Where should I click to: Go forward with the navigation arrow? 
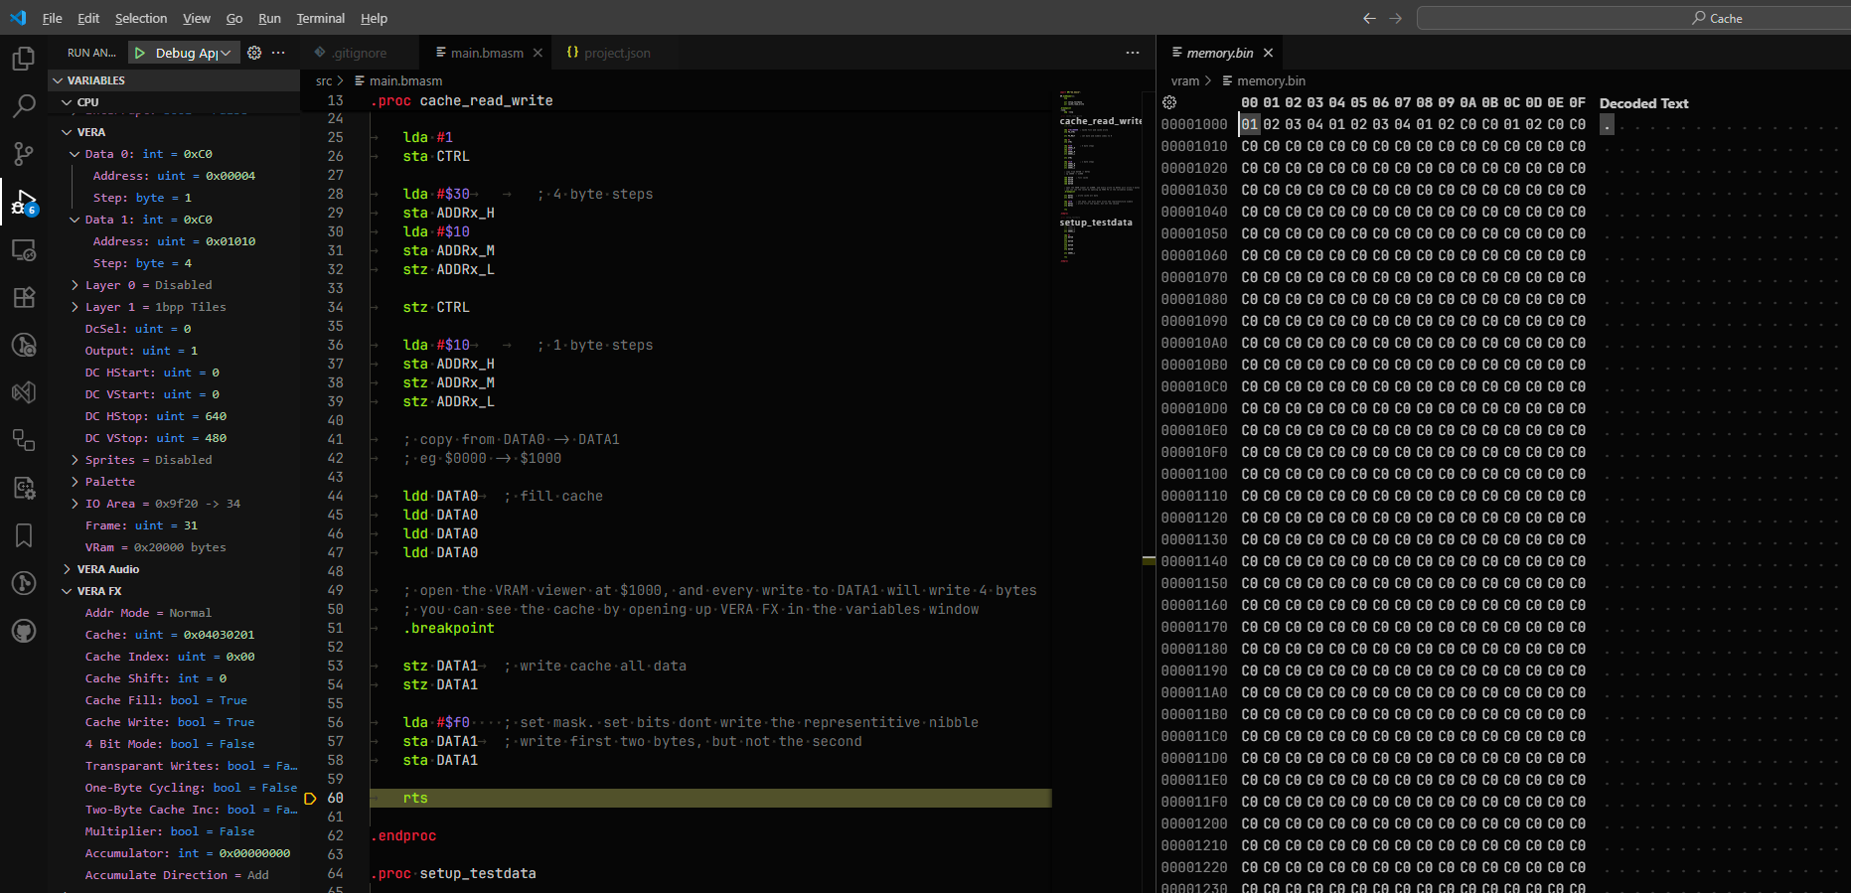click(x=1395, y=18)
